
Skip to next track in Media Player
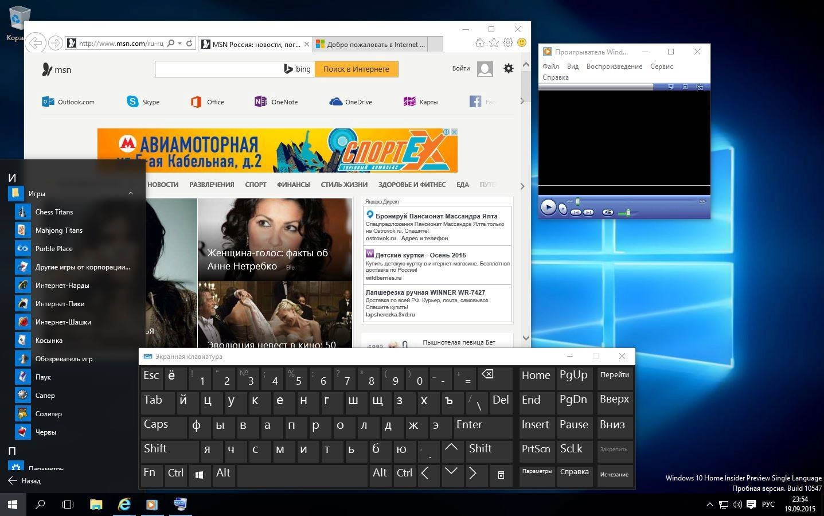tap(588, 212)
